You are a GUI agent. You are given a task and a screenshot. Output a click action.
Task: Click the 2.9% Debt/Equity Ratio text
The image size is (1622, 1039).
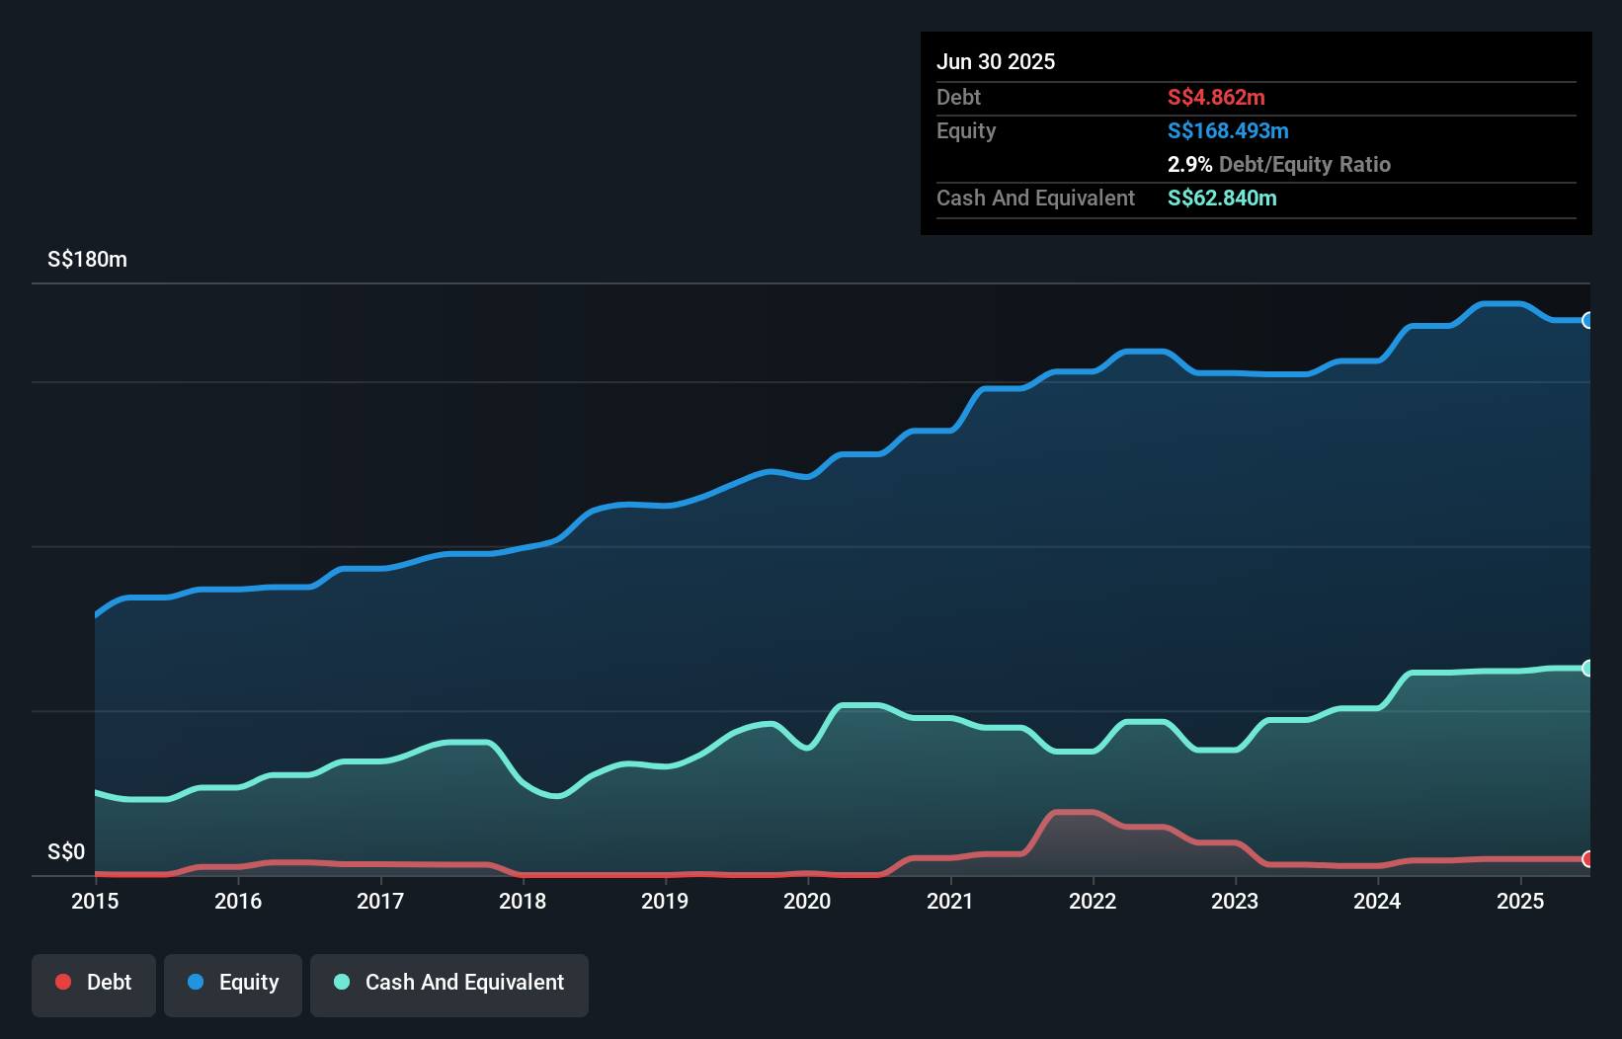point(1278,164)
